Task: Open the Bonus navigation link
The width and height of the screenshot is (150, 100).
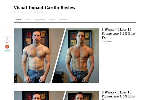Action: tap(52, 19)
